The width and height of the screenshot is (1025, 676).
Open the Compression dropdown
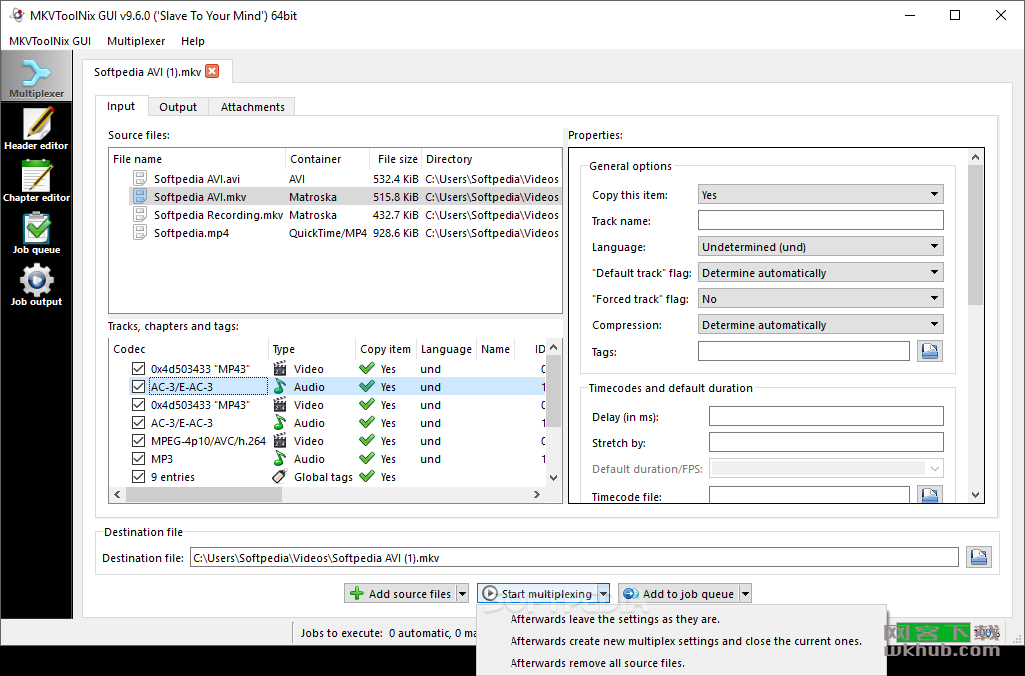click(820, 325)
